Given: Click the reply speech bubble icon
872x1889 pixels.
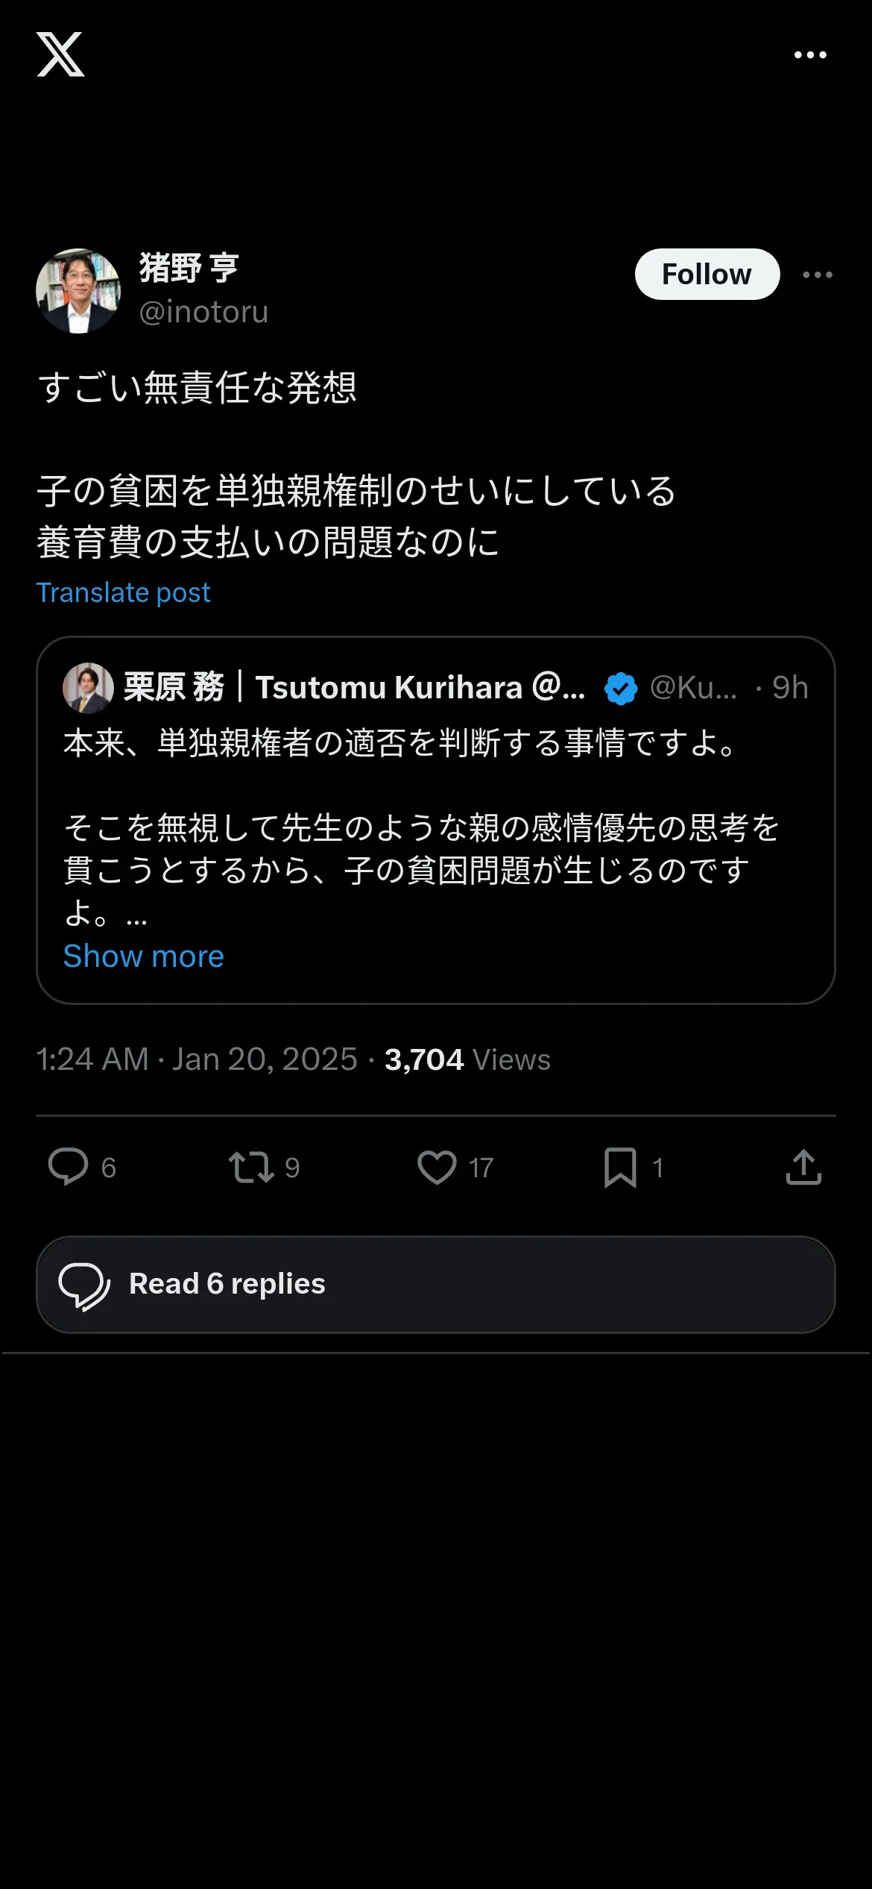Looking at the screenshot, I should click(68, 1167).
